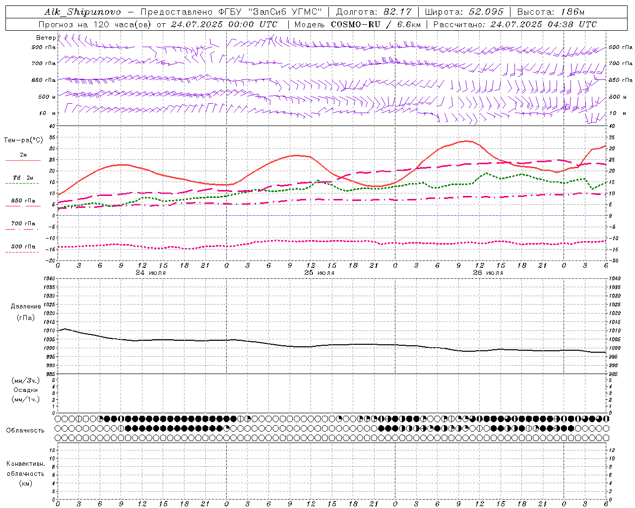Click the "Ветер" wind panel label
Image resolution: width=635 pixels, height=508 pixels.
(x=46, y=38)
